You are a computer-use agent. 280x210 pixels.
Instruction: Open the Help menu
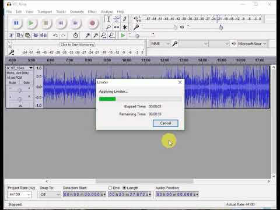pos(121,12)
